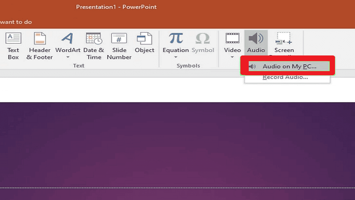Open the Header & Footer dialog
355x200 pixels.
coord(40,46)
